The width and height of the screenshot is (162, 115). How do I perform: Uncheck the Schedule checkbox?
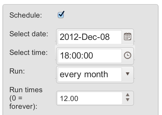click(61, 15)
